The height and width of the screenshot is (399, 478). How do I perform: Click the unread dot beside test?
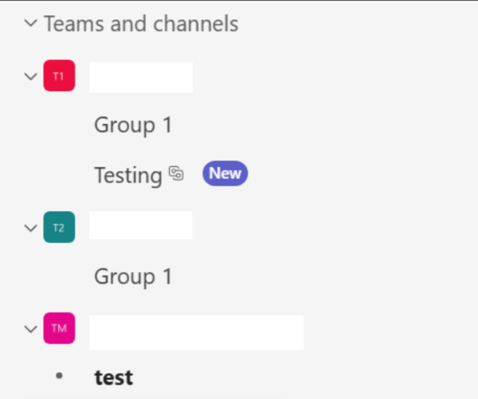(x=59, y=376)
